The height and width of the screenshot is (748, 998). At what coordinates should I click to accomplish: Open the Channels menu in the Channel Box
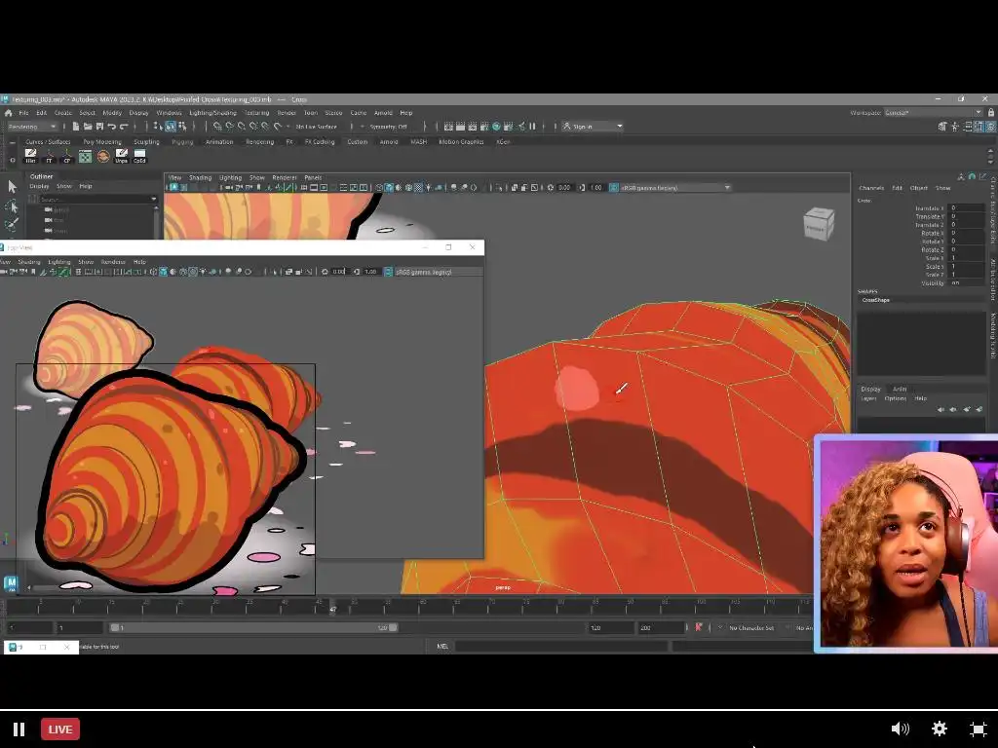[x=871, y=188]
